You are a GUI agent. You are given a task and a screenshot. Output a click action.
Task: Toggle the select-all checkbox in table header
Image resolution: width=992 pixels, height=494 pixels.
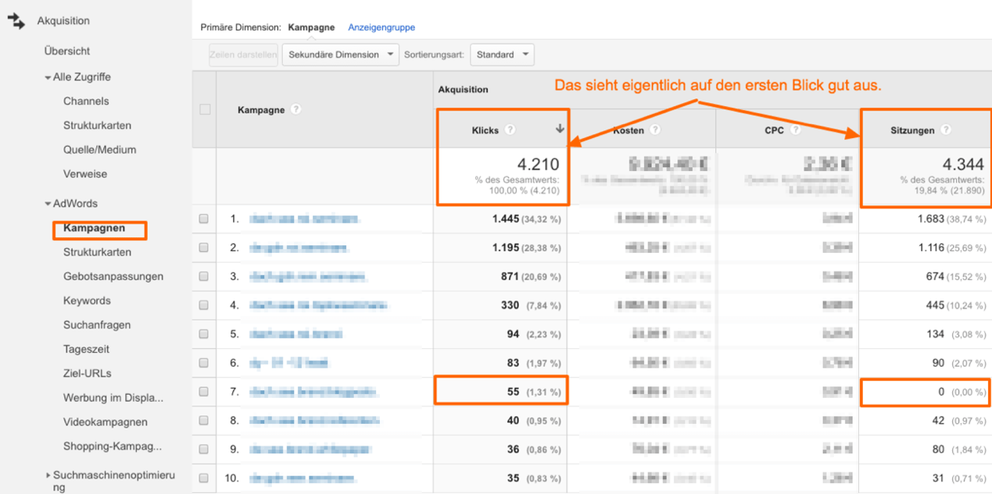click(205, 109)
